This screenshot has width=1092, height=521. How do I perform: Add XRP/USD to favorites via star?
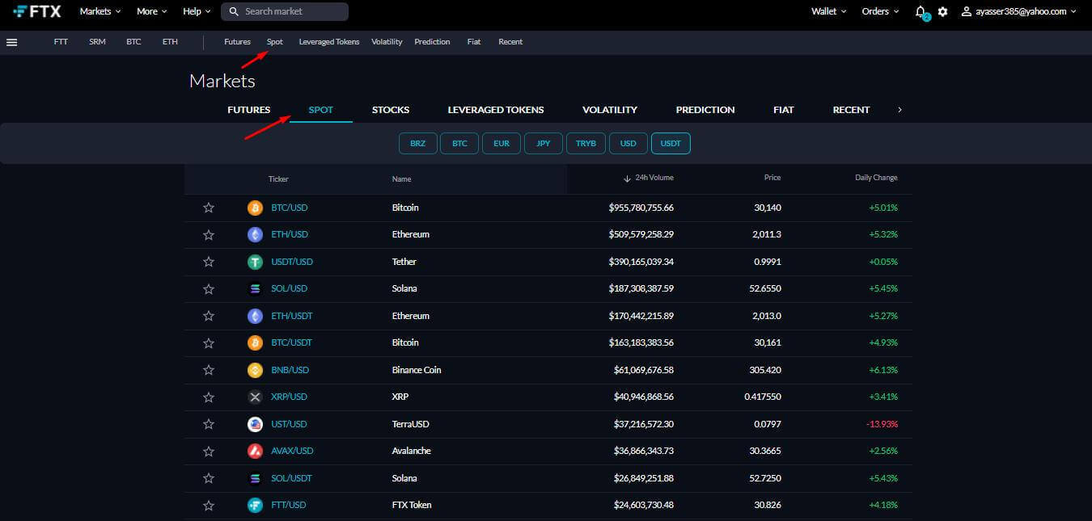click(x=209, y=397)
